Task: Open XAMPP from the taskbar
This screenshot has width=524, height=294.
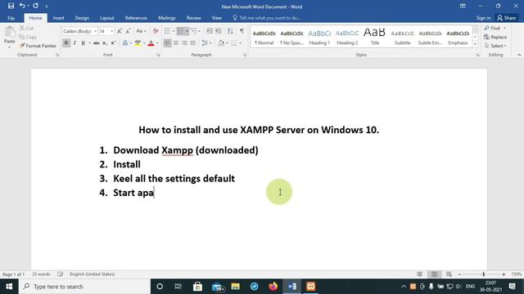Action: 311,287
